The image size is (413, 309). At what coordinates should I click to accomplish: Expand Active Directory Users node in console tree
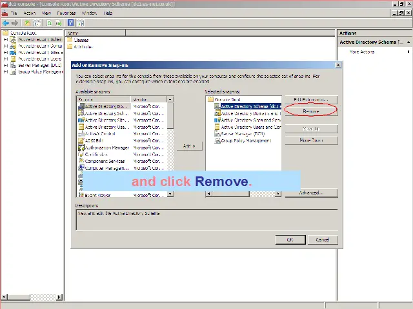[6, 59]
